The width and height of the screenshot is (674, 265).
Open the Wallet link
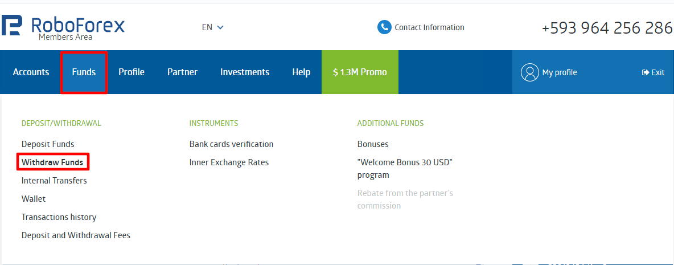click(x=34, y=199)
